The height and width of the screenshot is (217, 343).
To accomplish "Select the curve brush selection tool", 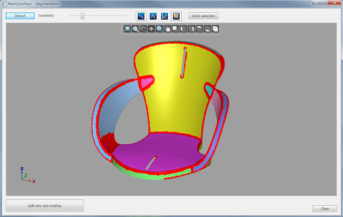I will coord(153,16).
